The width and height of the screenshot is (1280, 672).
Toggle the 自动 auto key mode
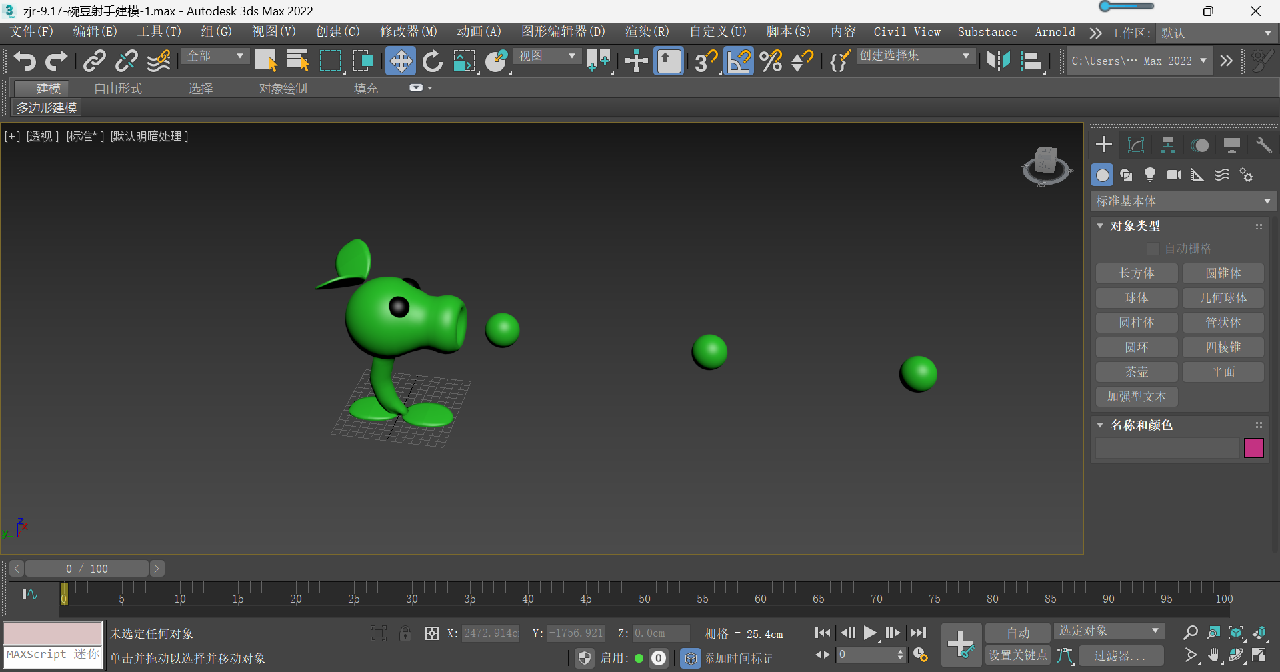tap(1017, 633)
